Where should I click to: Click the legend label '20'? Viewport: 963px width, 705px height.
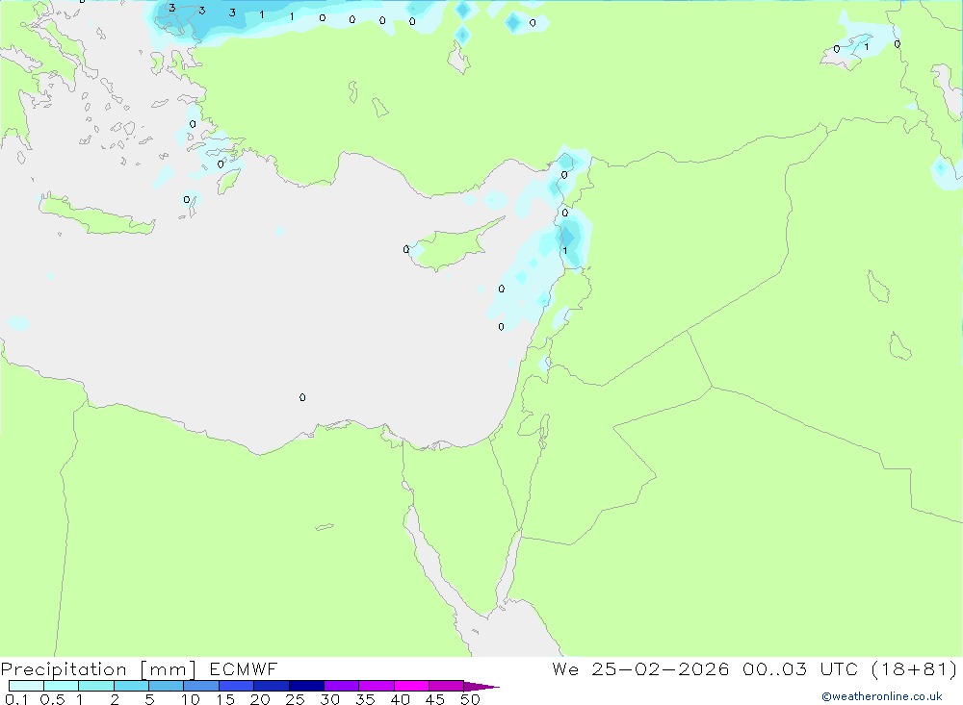coord(260,699)
